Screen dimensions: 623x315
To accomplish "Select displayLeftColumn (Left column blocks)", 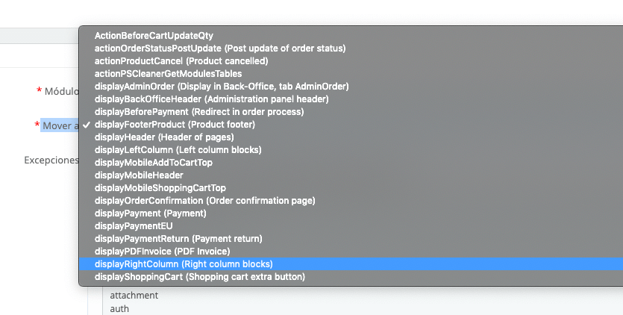I will [x=351, y=150].
